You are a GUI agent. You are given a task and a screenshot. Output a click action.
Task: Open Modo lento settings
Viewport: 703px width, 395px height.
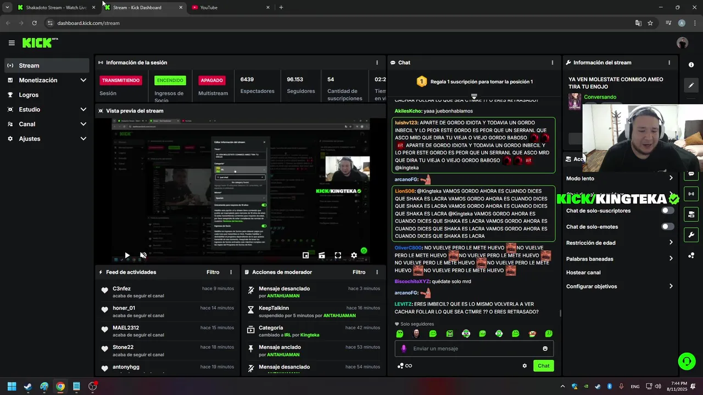coord(620,178)
